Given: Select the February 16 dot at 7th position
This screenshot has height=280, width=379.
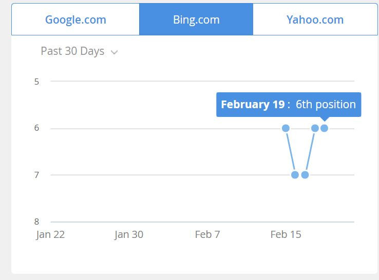Looking at the screenshot, I should click(295, 175).
